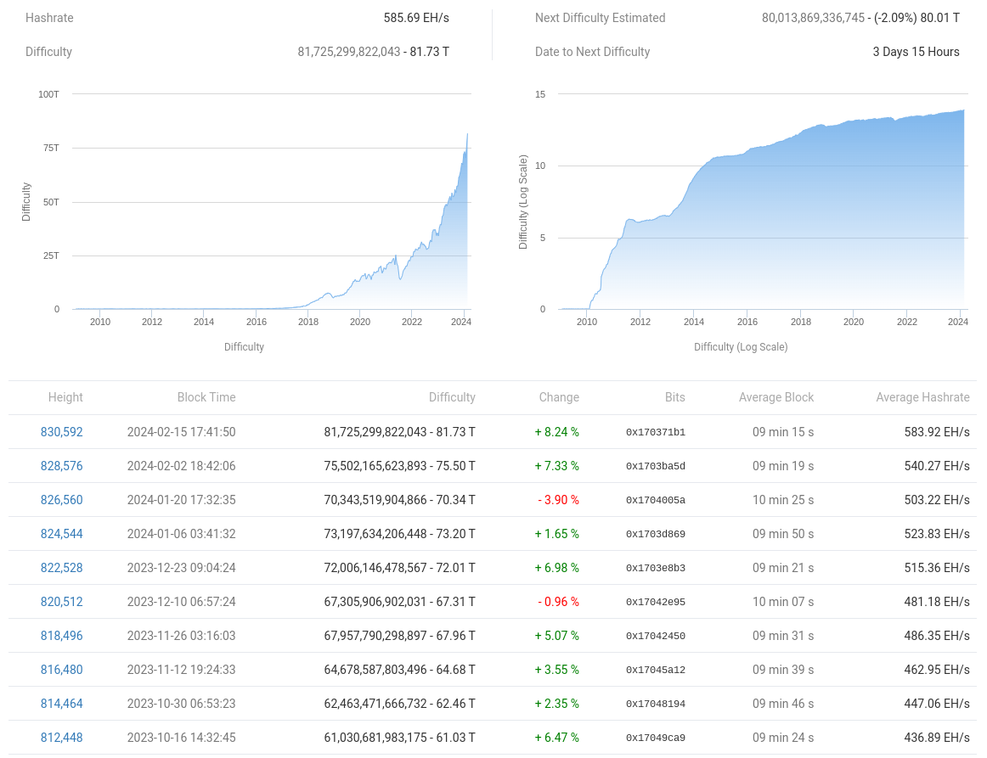Click the Average Hashrate column header

point(922,397)
